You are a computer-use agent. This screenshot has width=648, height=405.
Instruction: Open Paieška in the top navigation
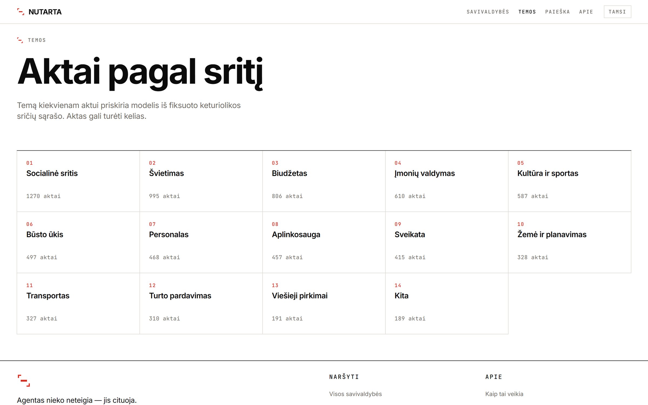coord(557,12)
